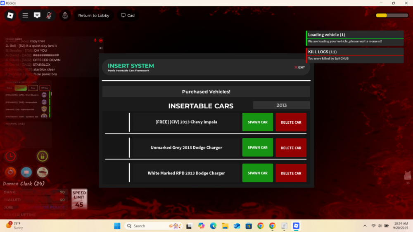413x232 pixels.
Task: Click Return to Lobby button
Action: (94, 15)
